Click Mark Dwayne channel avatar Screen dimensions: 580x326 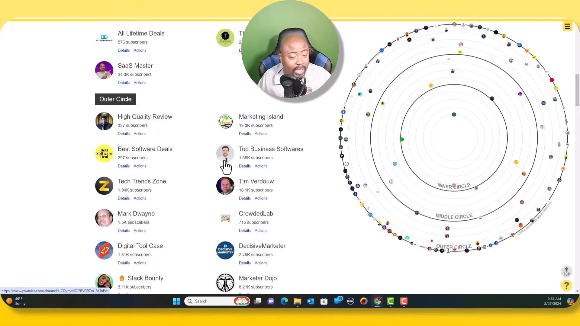click(x=104, y=218)
